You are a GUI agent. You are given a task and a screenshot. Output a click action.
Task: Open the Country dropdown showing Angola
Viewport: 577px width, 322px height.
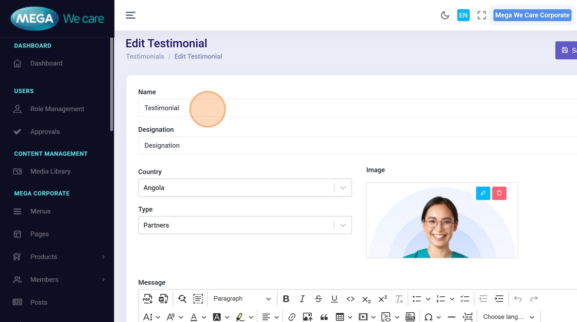245,188
